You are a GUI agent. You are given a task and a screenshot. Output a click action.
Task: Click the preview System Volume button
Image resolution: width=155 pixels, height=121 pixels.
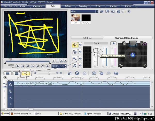point(48,66)
